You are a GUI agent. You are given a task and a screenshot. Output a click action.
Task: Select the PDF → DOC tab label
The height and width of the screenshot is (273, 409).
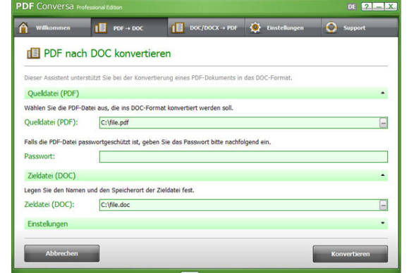click(128, 28)
